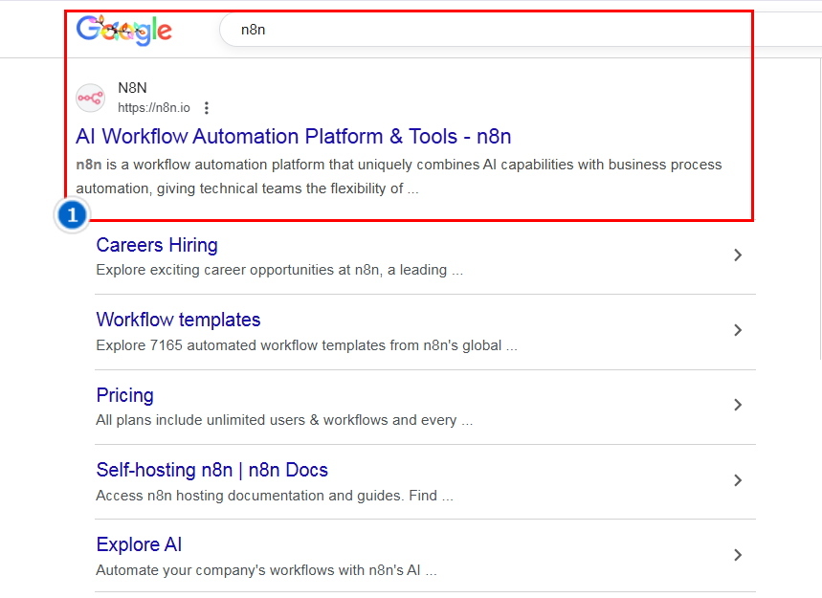The width and height of the screenshot is (822, 598).
Task: Expand the Pricing row chevron
Action: point(738,405)
